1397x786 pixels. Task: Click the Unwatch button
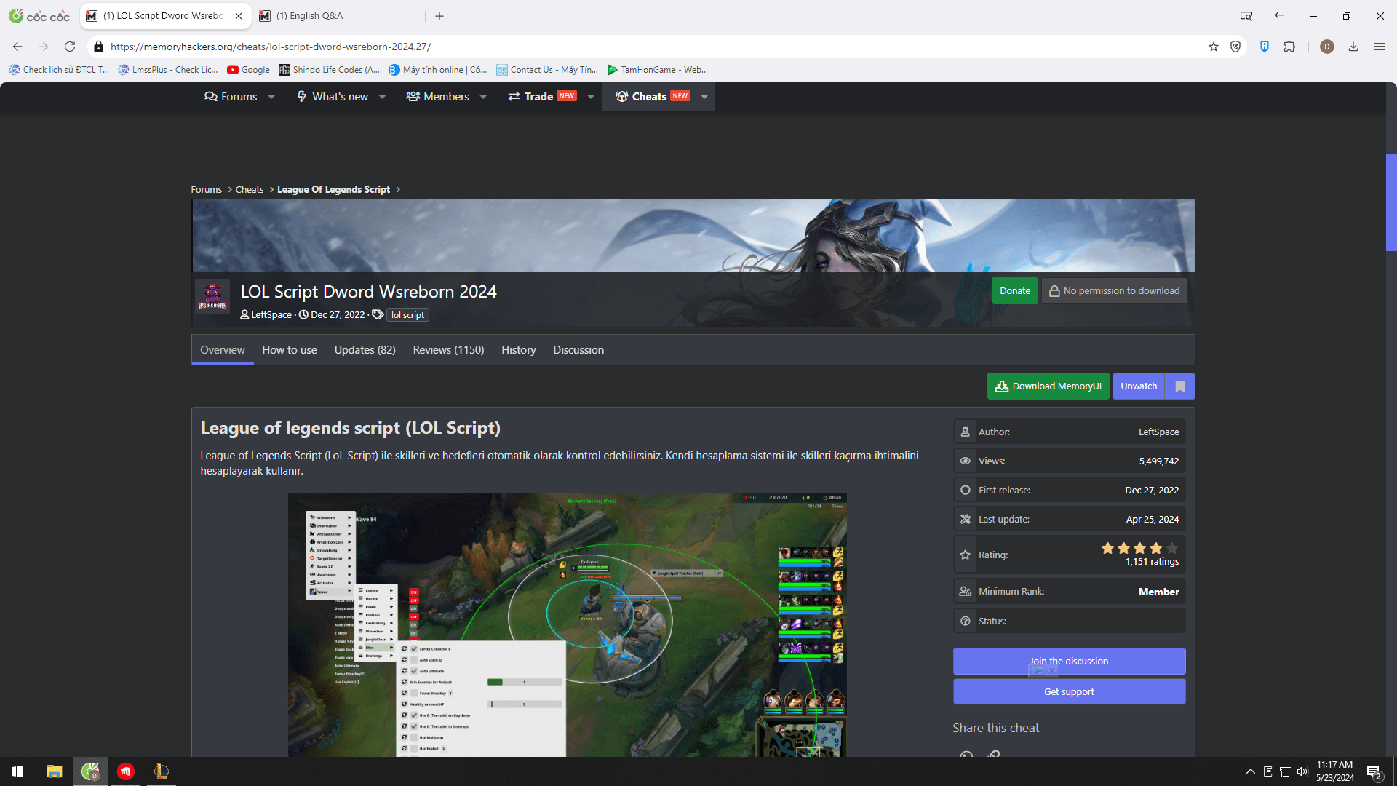coord(1139,386)
